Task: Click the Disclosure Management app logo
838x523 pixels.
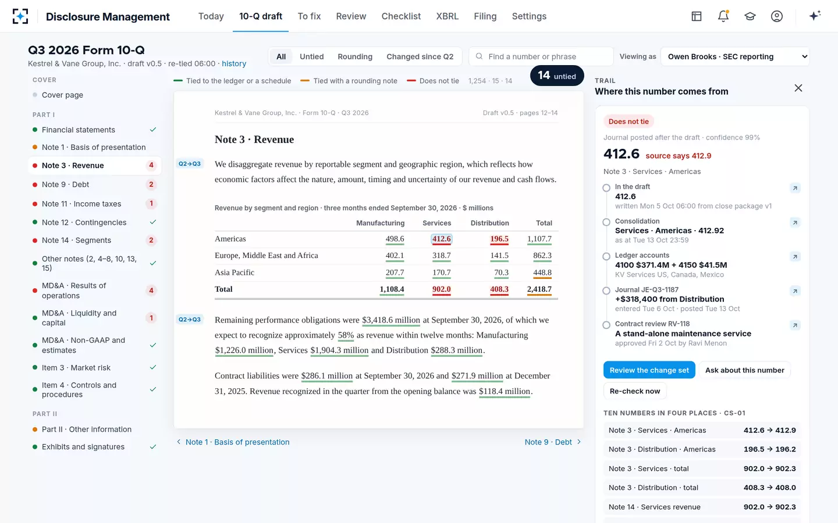Action: [x=20, y=16]
